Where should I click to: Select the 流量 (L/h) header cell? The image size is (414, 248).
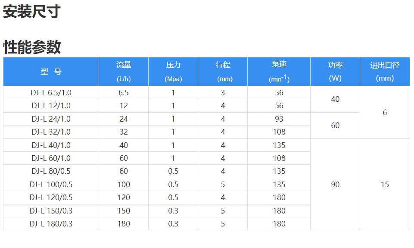coord(124,72)
